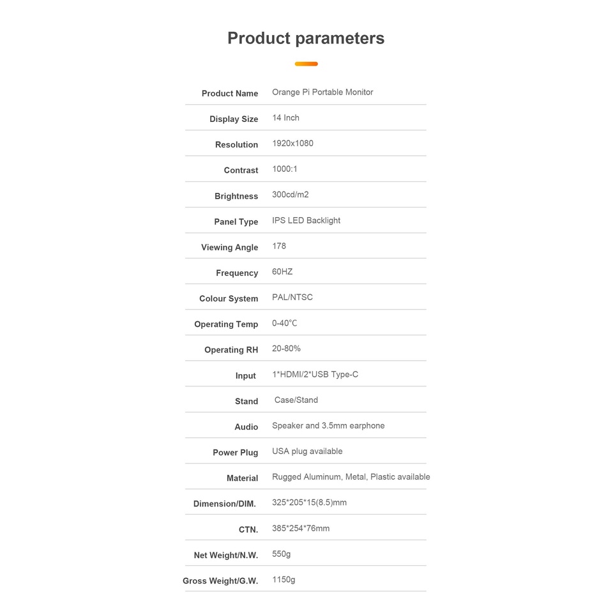This screenshot has width=613, height=613.
Task: Click the 20-80% operating RH value
Action: pos(286,349)
